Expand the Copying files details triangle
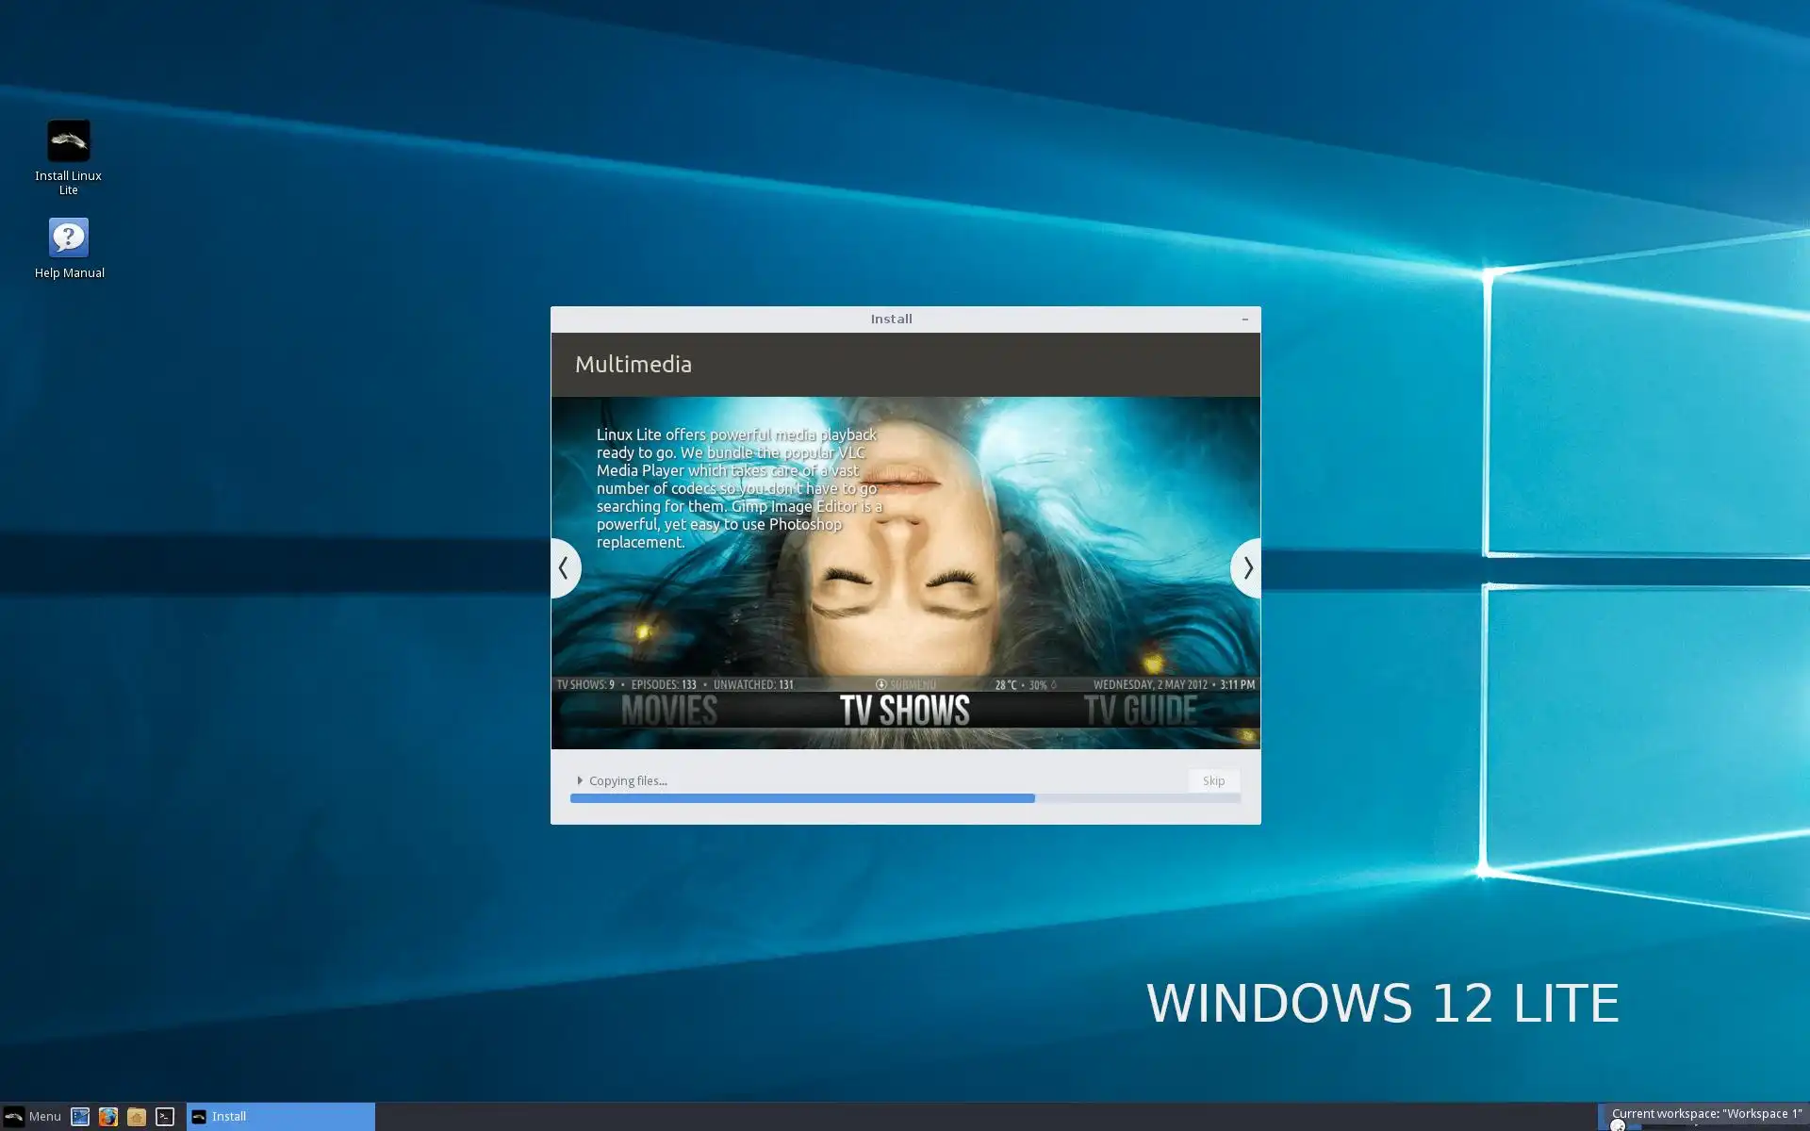Viewport: 1810px width, 1131px height. click(x=580, y=780)
